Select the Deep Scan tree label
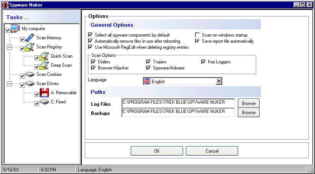 pos(61,65)
